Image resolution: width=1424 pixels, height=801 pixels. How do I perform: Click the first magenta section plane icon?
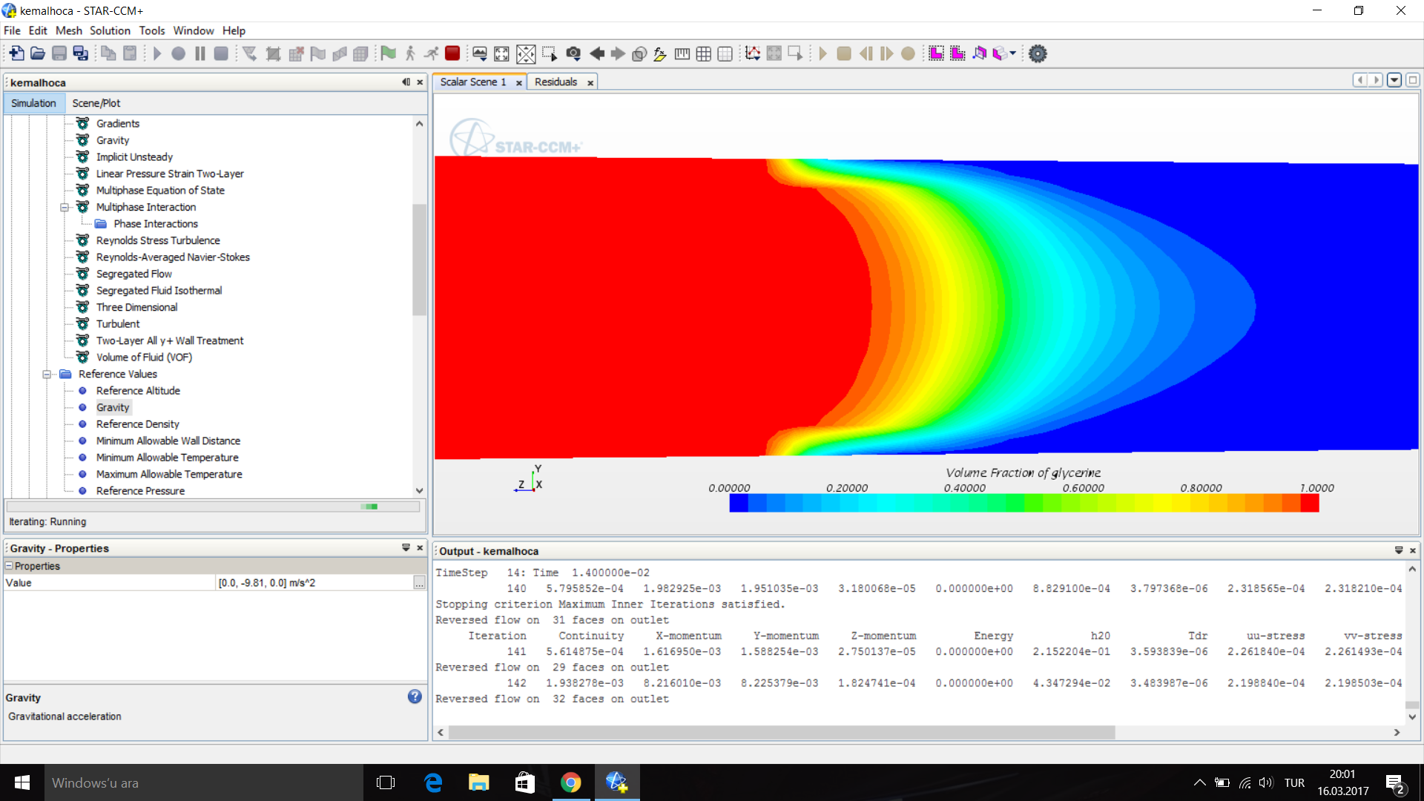tap(936, 53)
